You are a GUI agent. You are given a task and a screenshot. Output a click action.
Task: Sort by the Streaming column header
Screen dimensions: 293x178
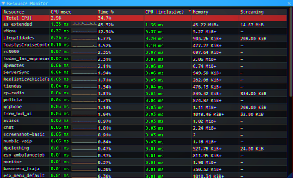click(252, 12)
